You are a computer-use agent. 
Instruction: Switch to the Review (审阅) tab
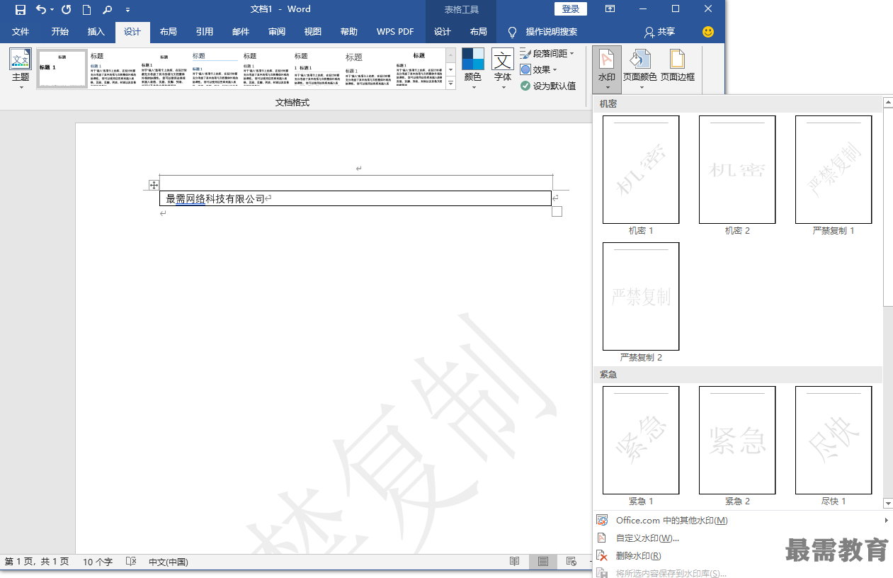pos(277,32)
